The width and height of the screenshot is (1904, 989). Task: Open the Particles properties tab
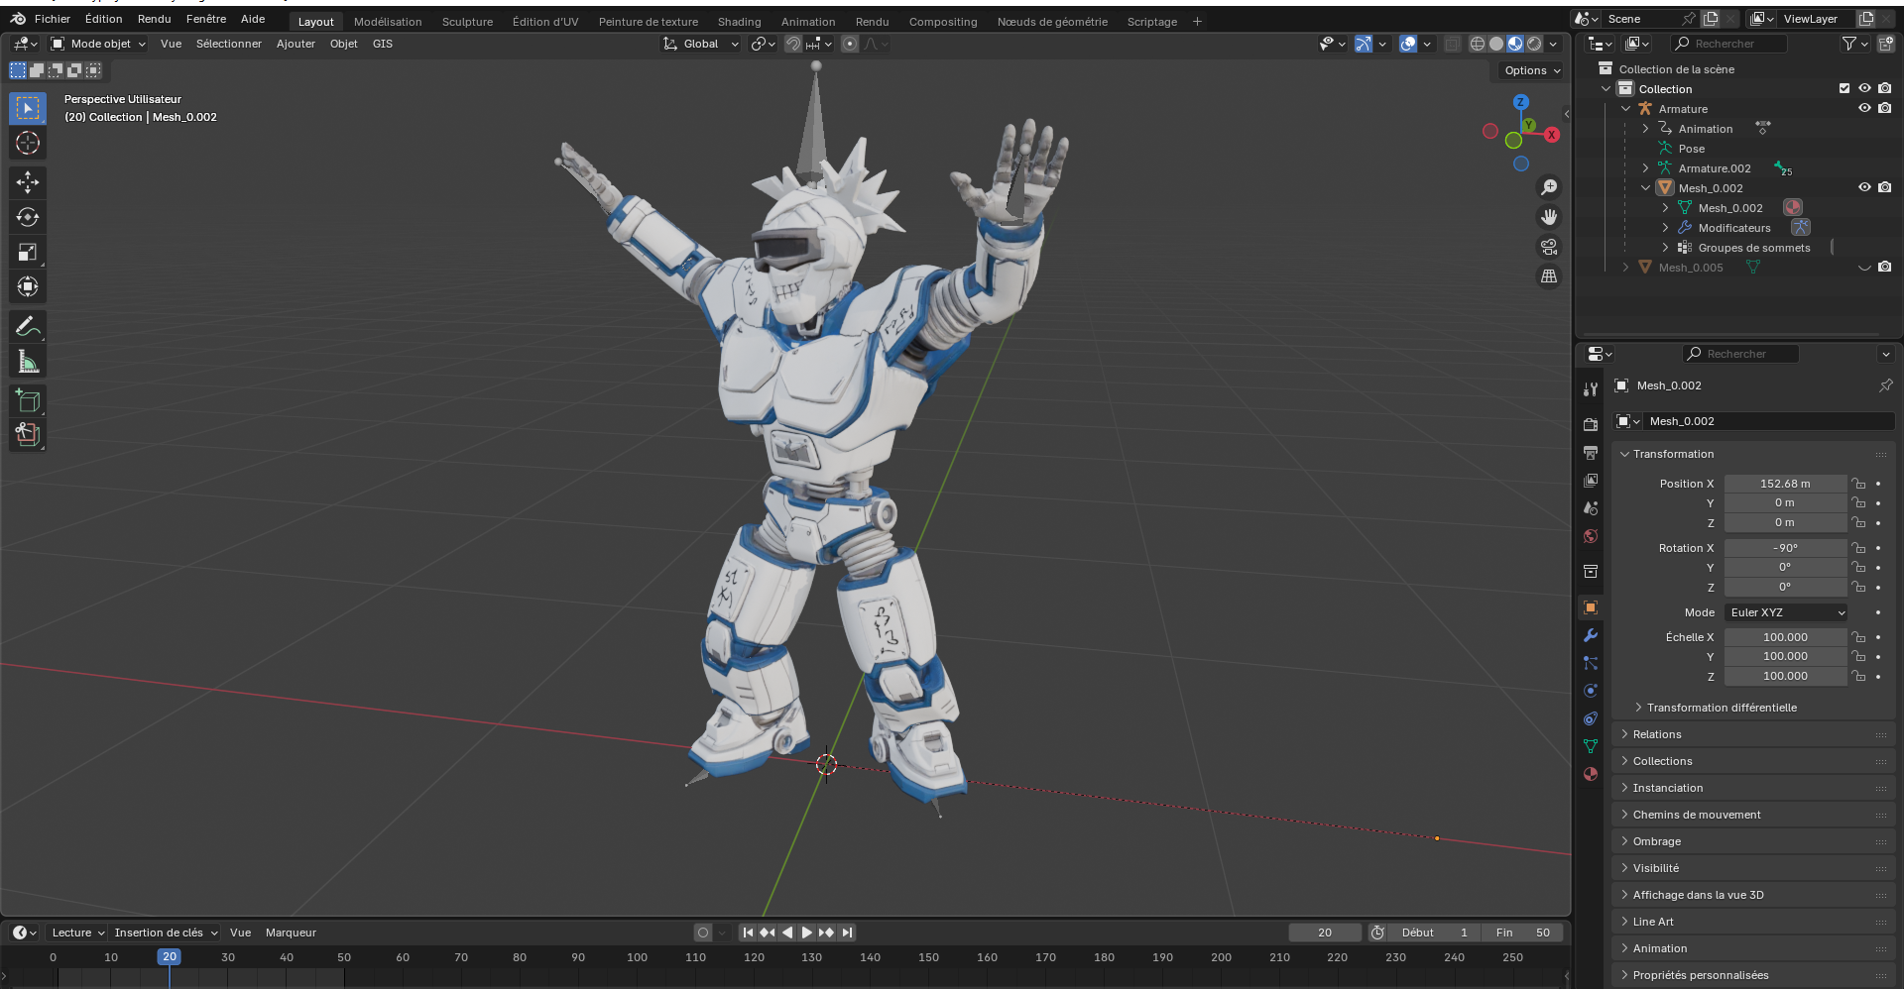[x=1591, y=663]
